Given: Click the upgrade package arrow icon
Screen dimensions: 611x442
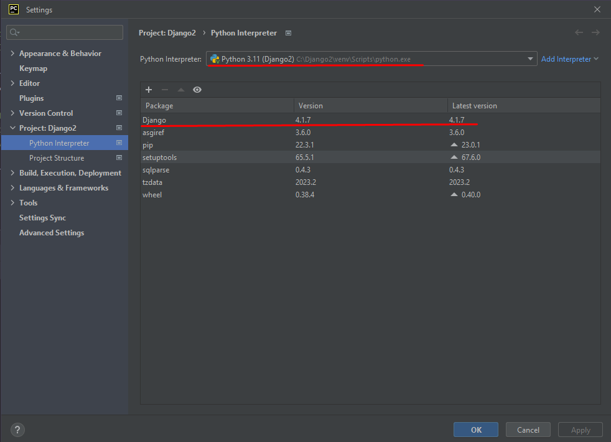Looking at the screenshot, I should click(181, 90).
